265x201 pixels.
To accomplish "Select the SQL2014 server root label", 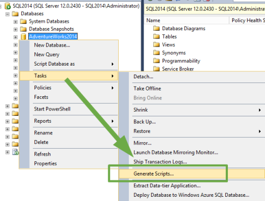I will 76,6.
